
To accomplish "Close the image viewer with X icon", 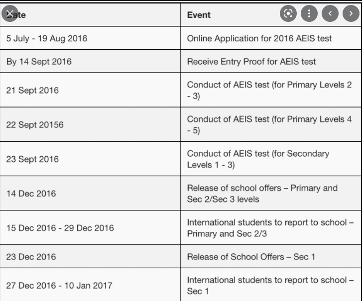I will pos(10,13).
